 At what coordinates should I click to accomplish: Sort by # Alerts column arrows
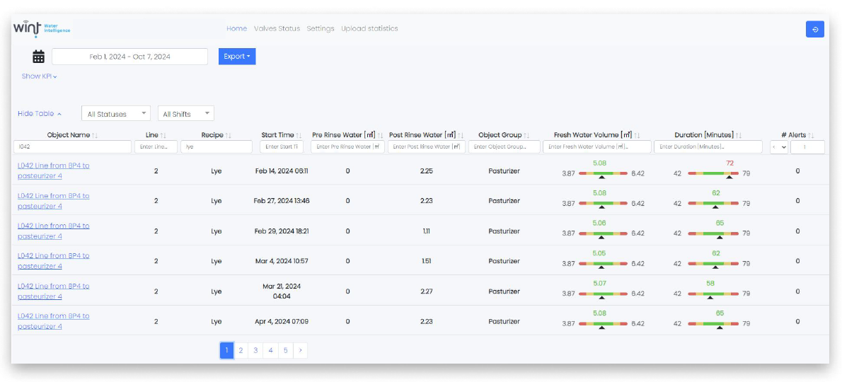pos(811,135)
